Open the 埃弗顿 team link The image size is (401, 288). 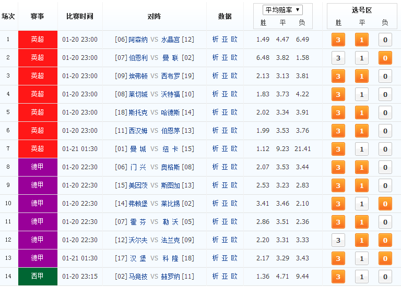pos(138,76)
